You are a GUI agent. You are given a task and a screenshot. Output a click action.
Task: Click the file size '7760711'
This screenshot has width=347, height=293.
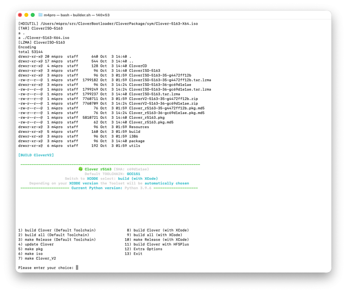(x=90, y=99)
